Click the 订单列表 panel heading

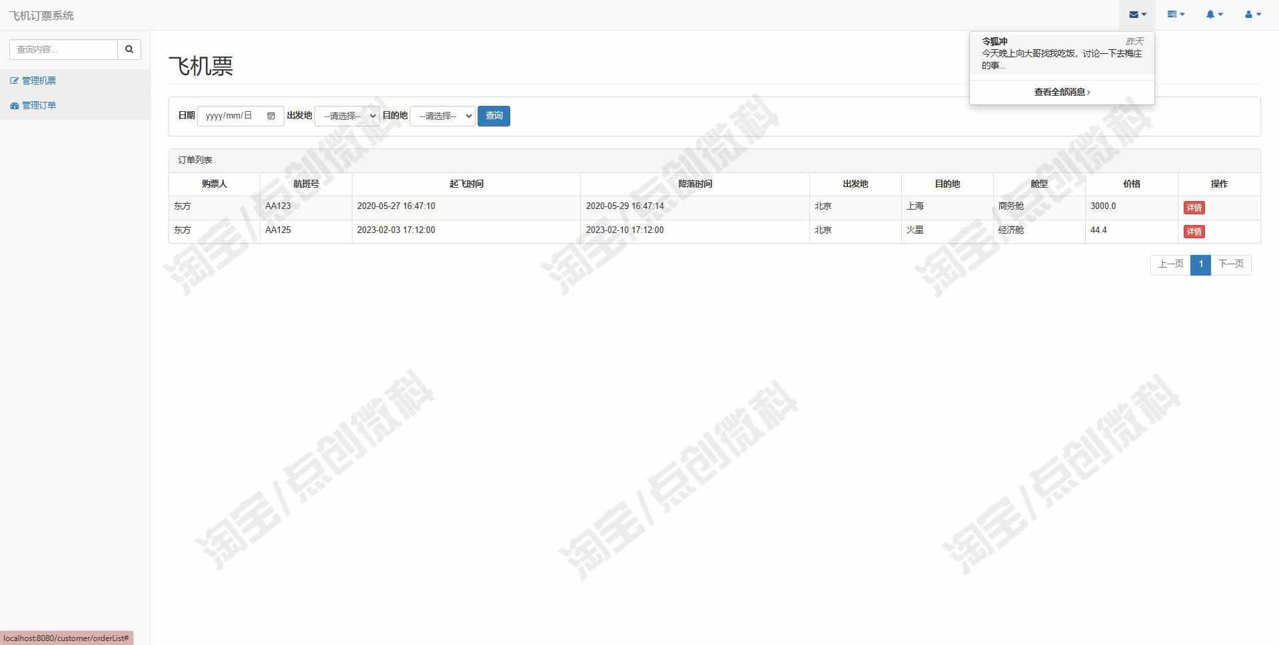click(x=714, y=160)
